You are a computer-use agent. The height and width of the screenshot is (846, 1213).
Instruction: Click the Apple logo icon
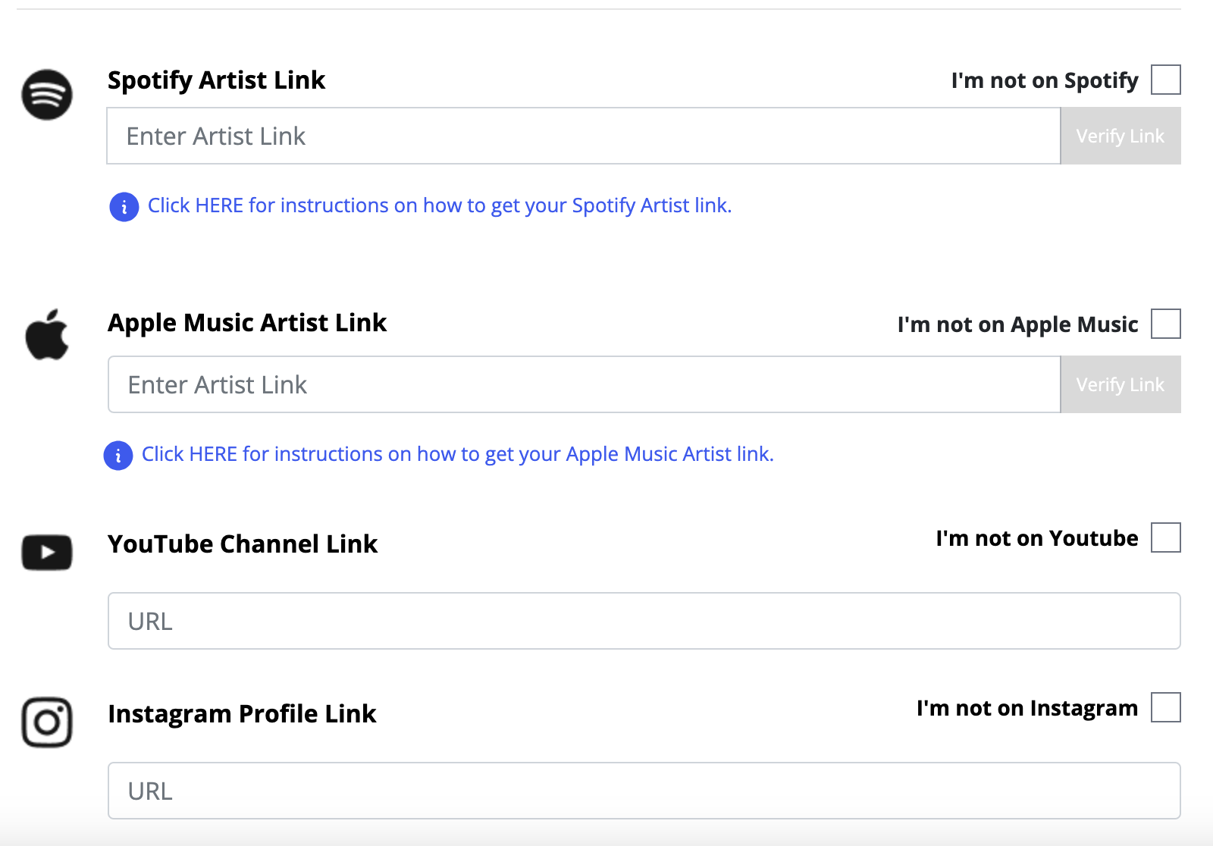point(47,334)
